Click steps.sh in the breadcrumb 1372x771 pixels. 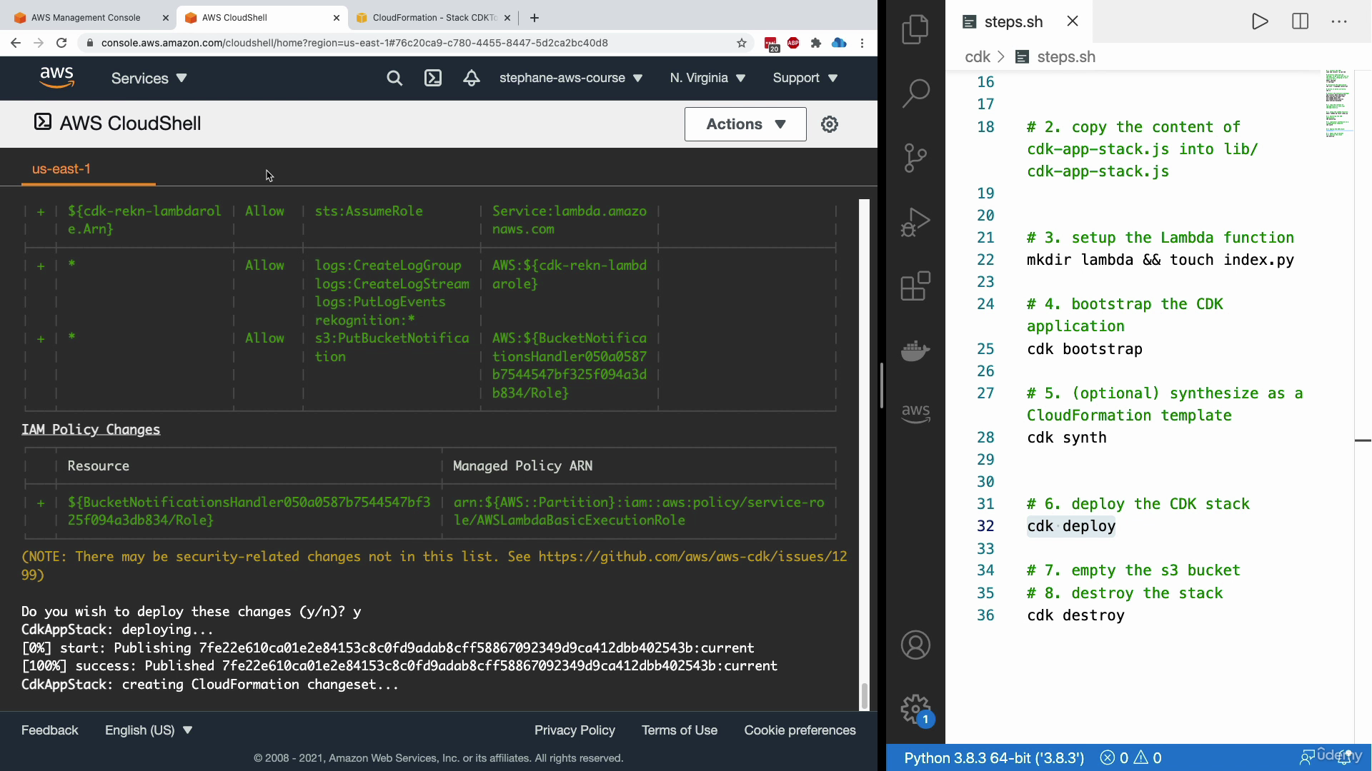[x=1066, y=57]
